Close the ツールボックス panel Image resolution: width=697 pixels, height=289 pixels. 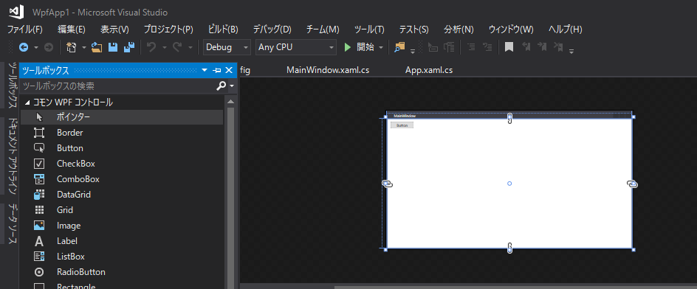tap(229, 70)
